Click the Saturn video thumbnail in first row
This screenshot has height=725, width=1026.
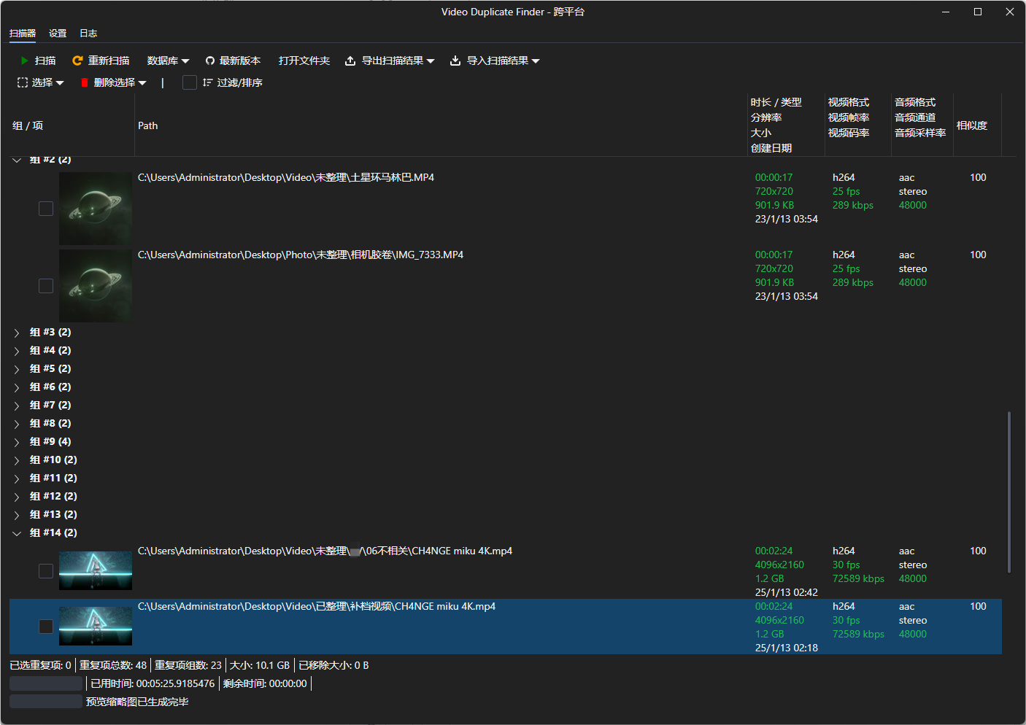96,209
